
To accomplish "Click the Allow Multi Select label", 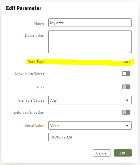I will [x=29, y=74].
